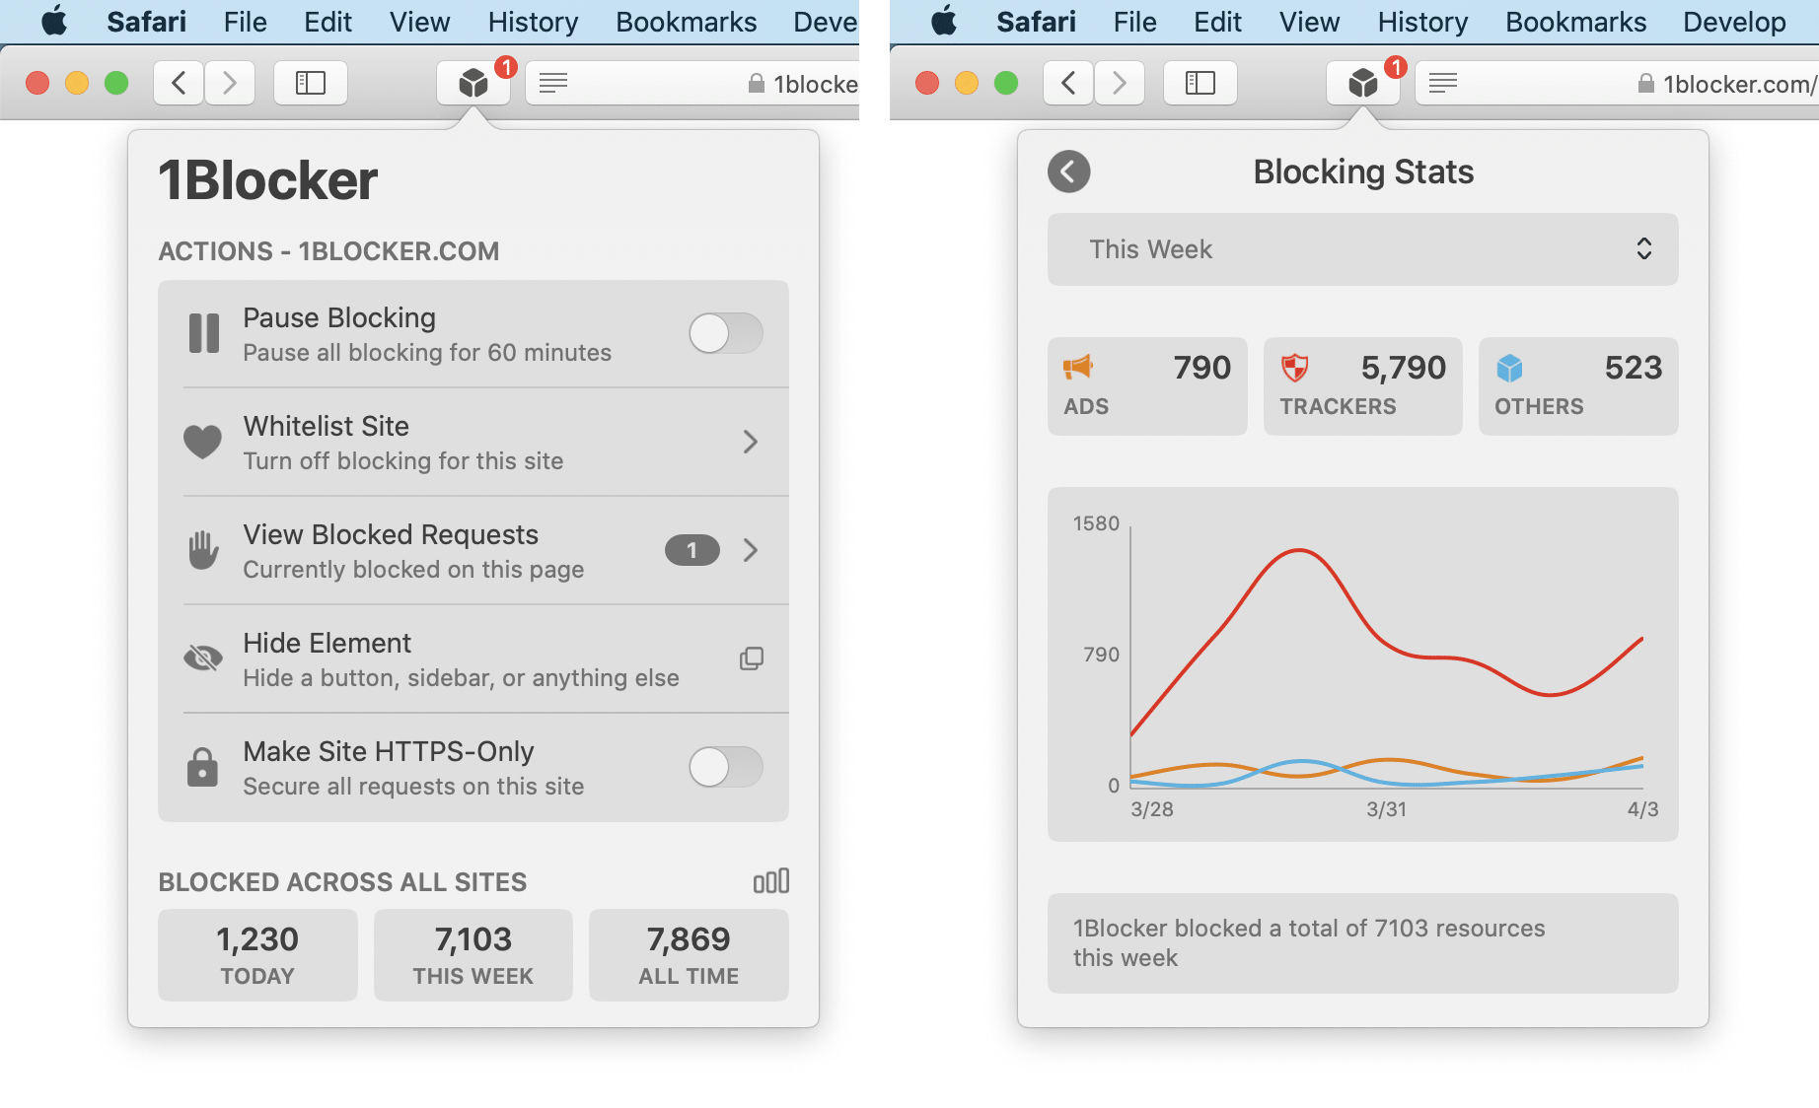
Task: Open History menu in left Safari window
Action: tap(534, 22)
